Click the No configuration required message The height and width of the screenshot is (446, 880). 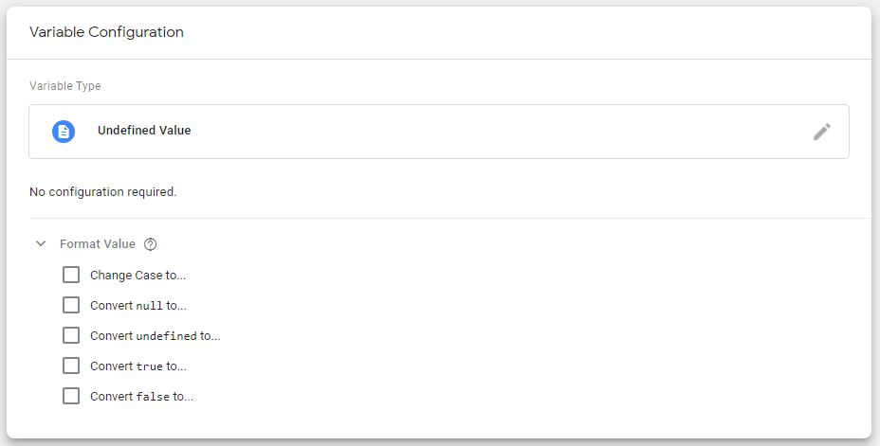click(103, 191)
